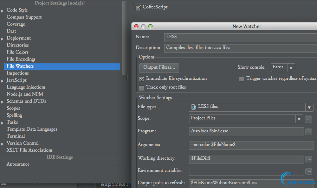Close the New Watcher dialog
This screenshot has width=317, height=188.
[x=136, y=26]
